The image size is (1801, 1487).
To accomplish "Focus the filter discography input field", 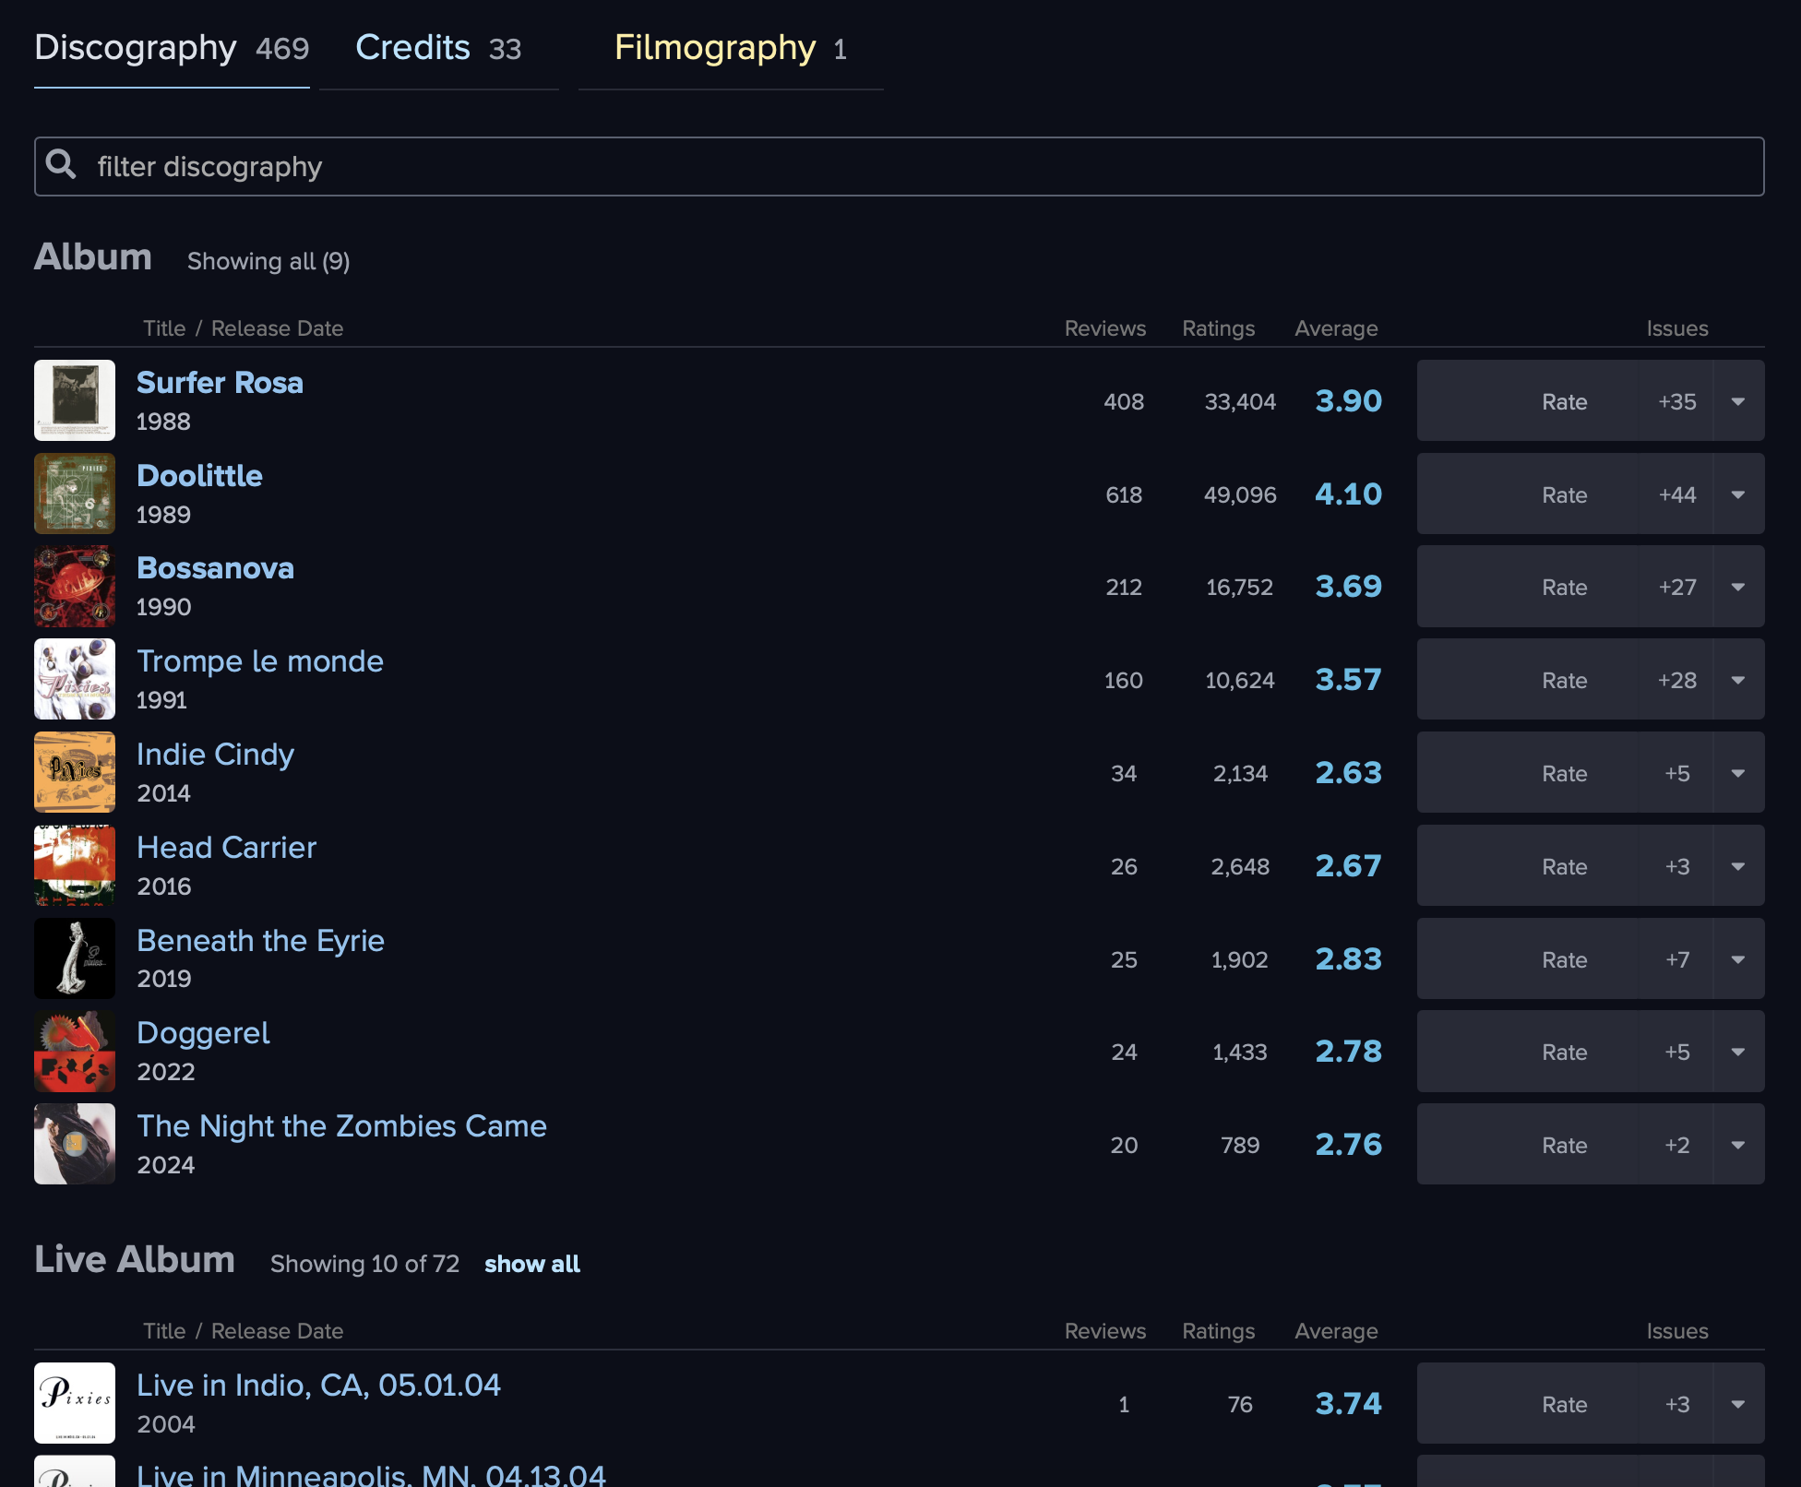I will pyautogui.click(x=899, y=166).
